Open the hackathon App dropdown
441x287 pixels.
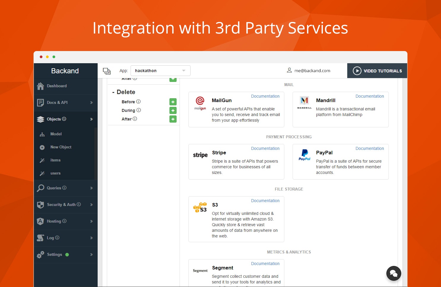coord(161,71)
